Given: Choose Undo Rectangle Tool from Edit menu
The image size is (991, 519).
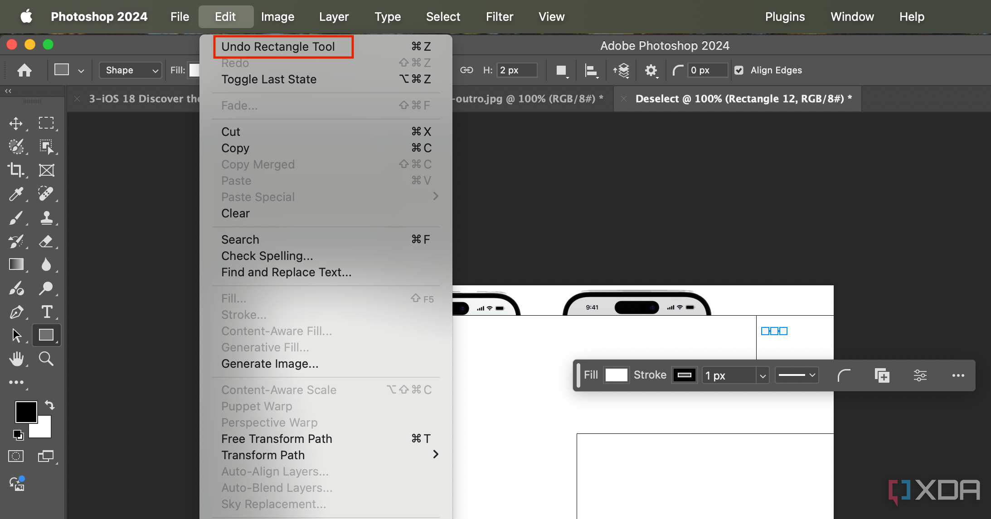Looking at the screenshot, I should [x=326, y=47].
